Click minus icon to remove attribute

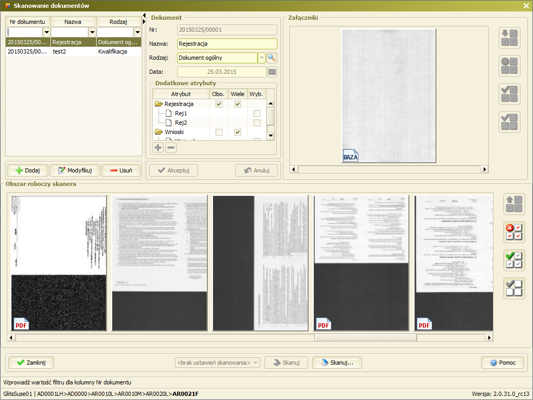[171, 148]
